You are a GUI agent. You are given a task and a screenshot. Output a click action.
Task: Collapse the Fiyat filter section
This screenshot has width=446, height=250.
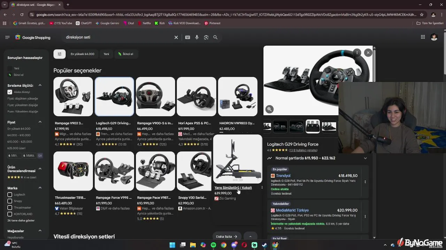tap(40, 122)
